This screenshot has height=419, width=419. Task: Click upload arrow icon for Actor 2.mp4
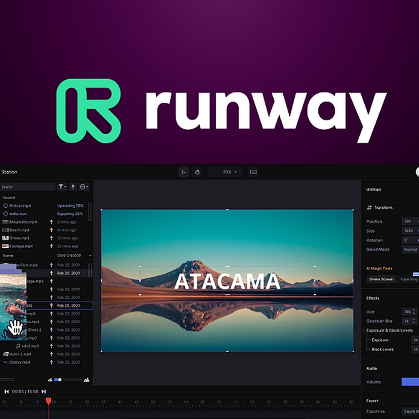tap(51, 354)
